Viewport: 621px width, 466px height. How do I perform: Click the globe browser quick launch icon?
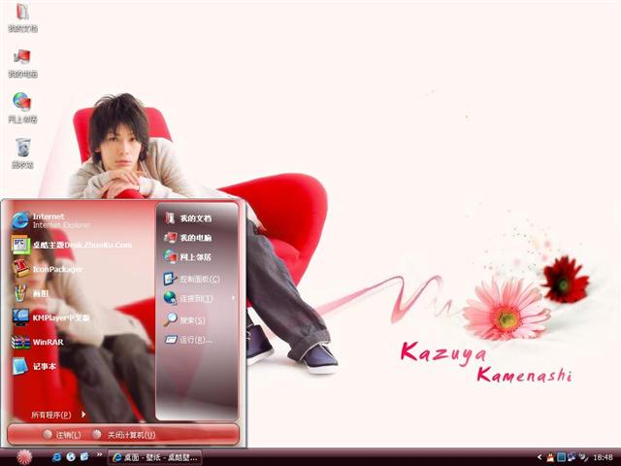click(71, 457)
